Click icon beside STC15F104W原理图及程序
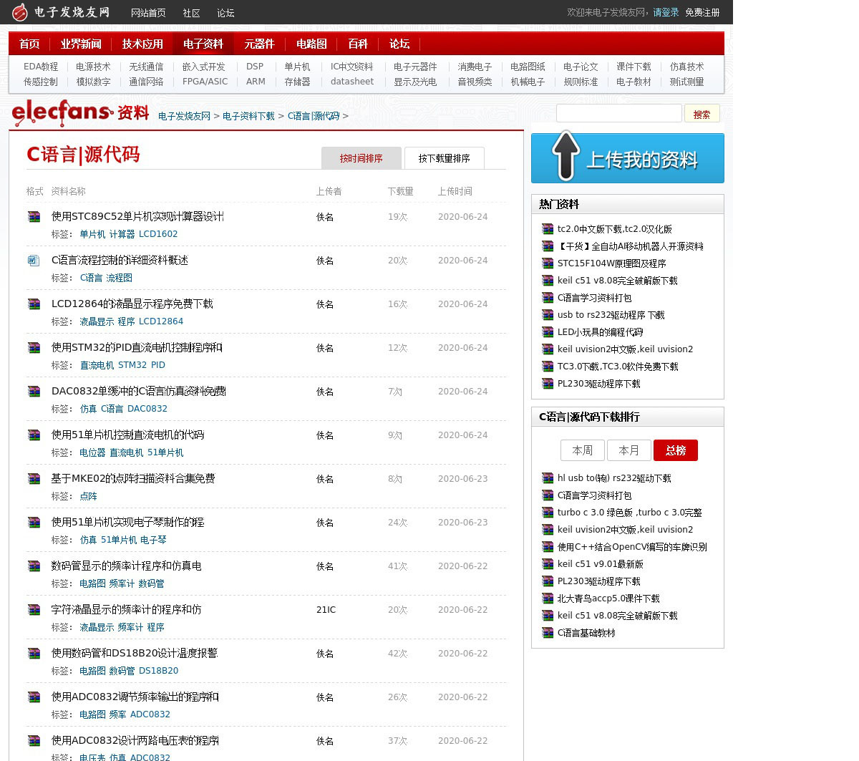This screenshot has height=761, width=859. (x=548, y=263)
